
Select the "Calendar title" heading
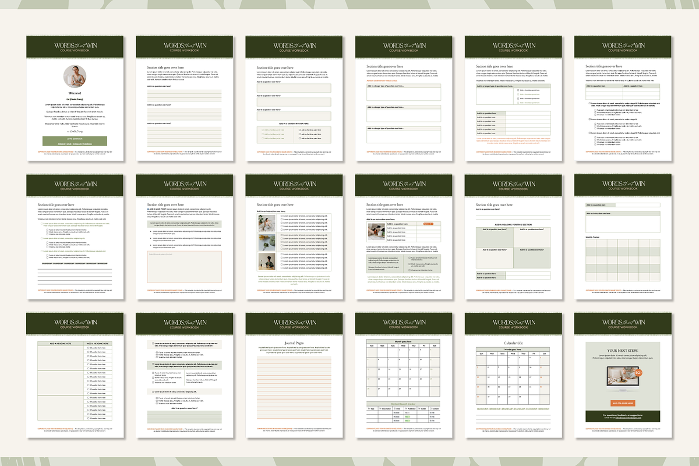[513, 343]
